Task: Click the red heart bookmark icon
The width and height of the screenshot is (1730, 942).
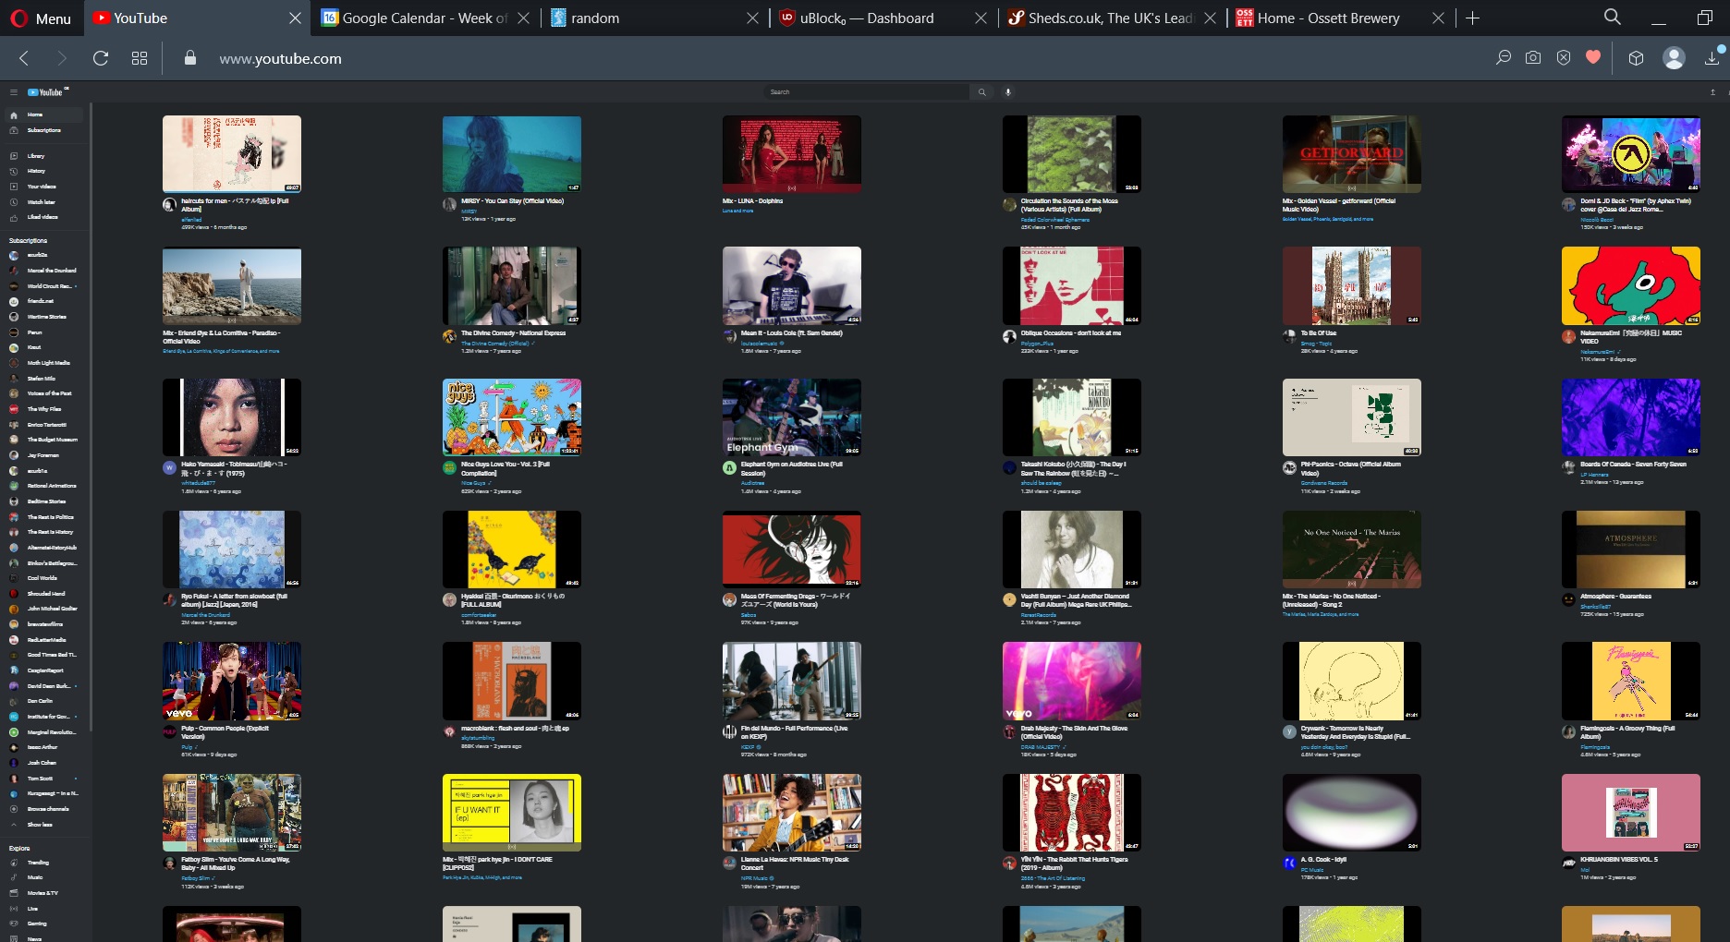Action: (x=1593, y=57)
